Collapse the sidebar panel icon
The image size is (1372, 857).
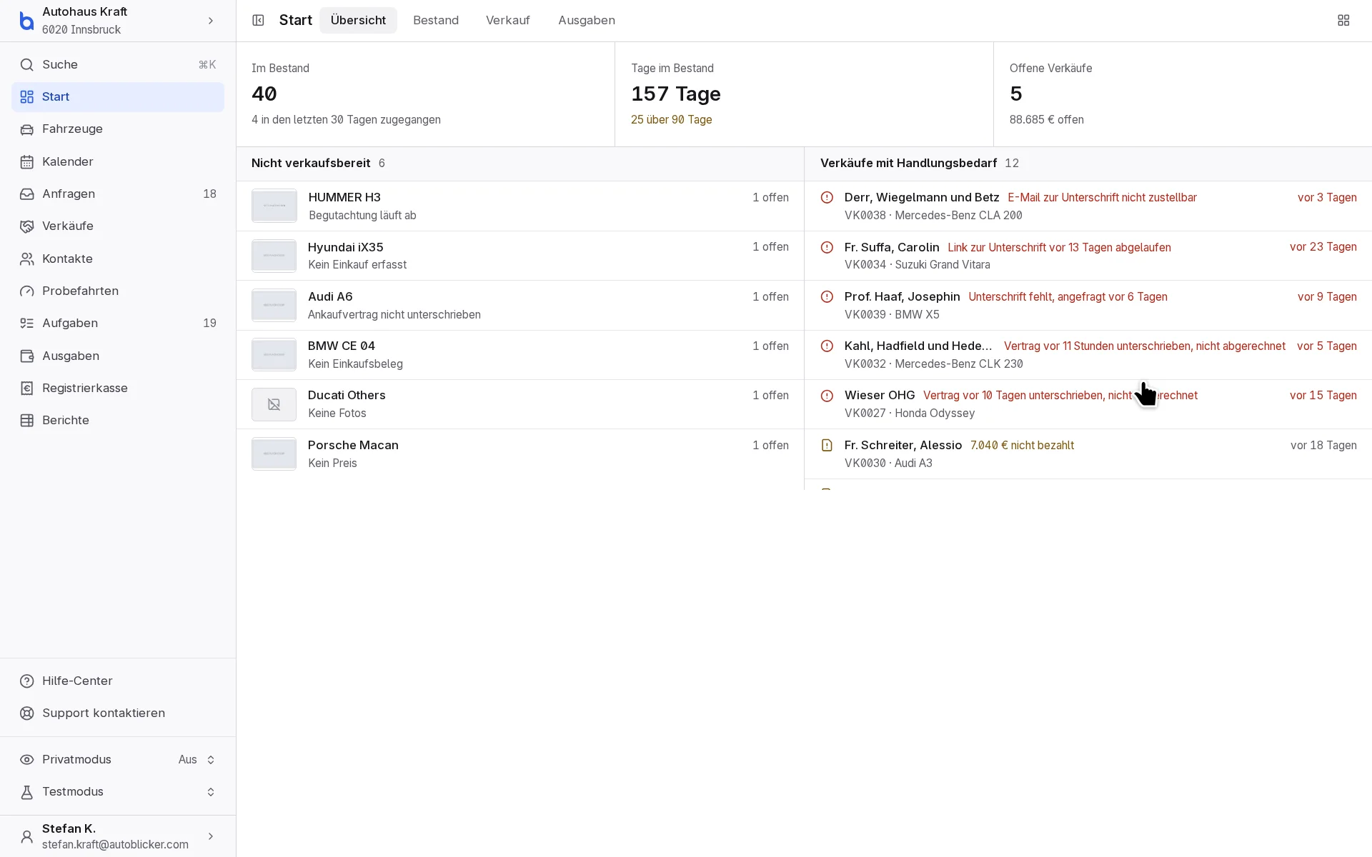[258, 20]
